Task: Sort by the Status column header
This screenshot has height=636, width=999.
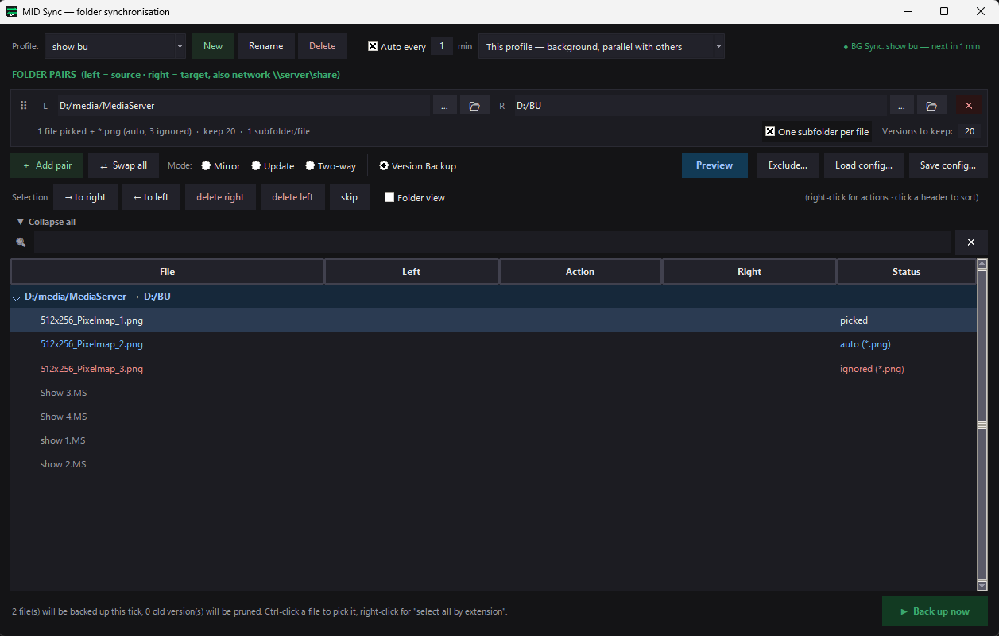Action: [x=906, y=272]
